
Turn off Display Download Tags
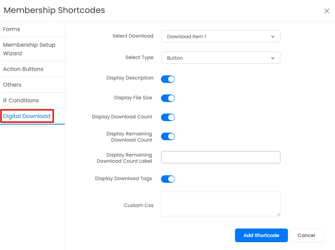point(167,179)
